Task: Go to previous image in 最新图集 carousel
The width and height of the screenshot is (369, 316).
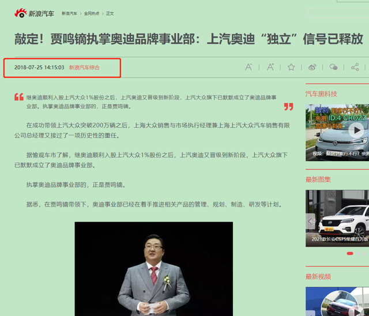Action: [x=310, y=222]
